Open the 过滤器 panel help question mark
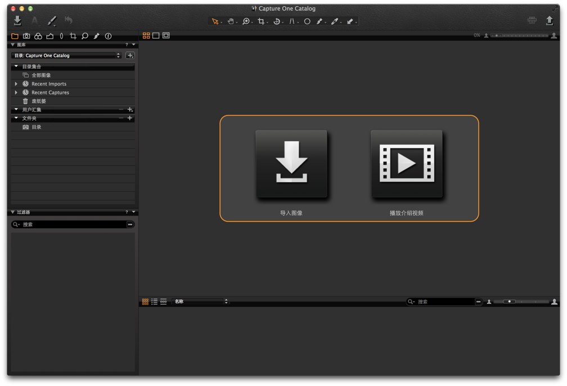Viewport: 567px width, 386px height. pyautogui.click(x=127, y=212)
